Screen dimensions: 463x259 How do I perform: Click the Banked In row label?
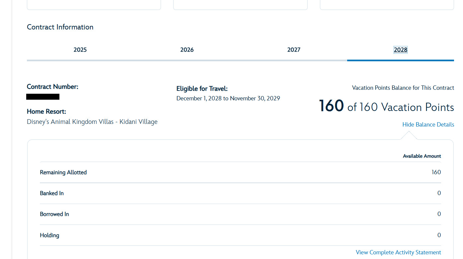[52, 193]
